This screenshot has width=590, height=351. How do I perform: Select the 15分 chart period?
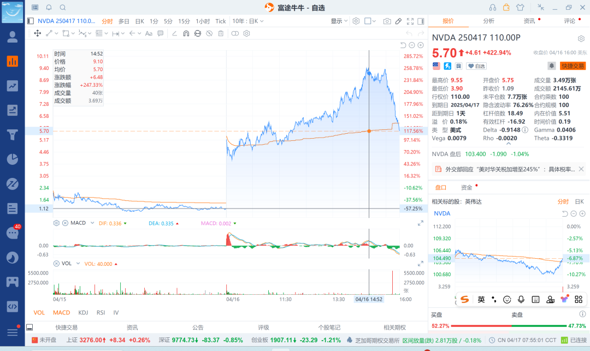tap(184, 21)
